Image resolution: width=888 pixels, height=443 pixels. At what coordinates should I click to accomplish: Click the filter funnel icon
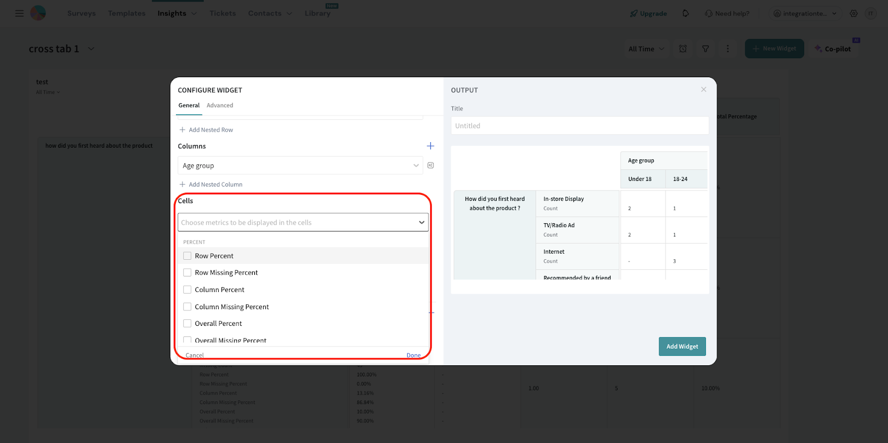click(x=705, y=49)
